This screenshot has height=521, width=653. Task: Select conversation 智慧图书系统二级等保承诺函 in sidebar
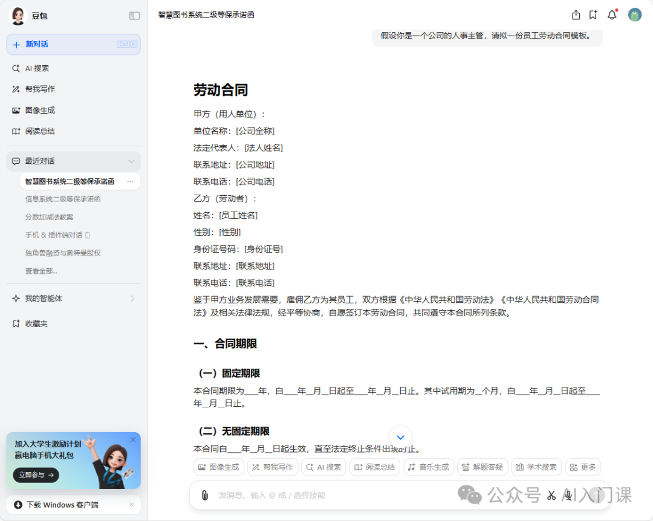pos(70,181)
